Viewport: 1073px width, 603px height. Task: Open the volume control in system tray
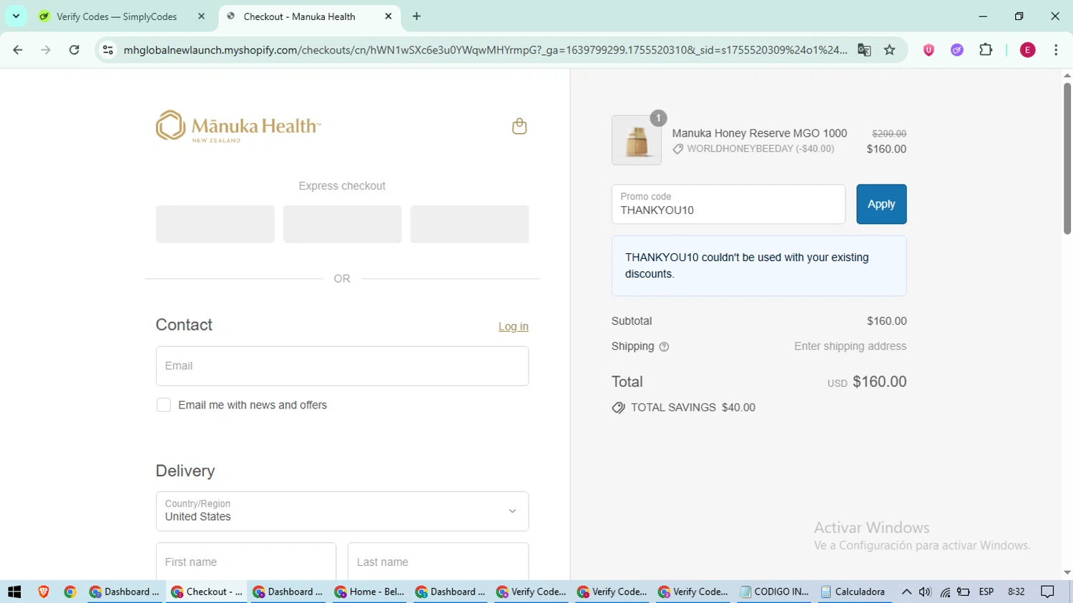(925, 592)
